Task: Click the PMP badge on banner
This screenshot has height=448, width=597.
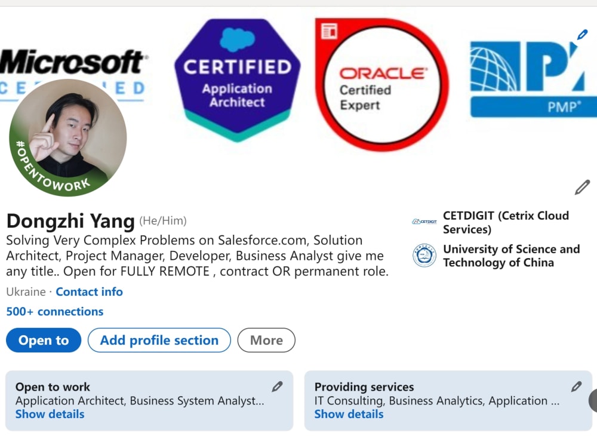Action: [x=533, y=79]
